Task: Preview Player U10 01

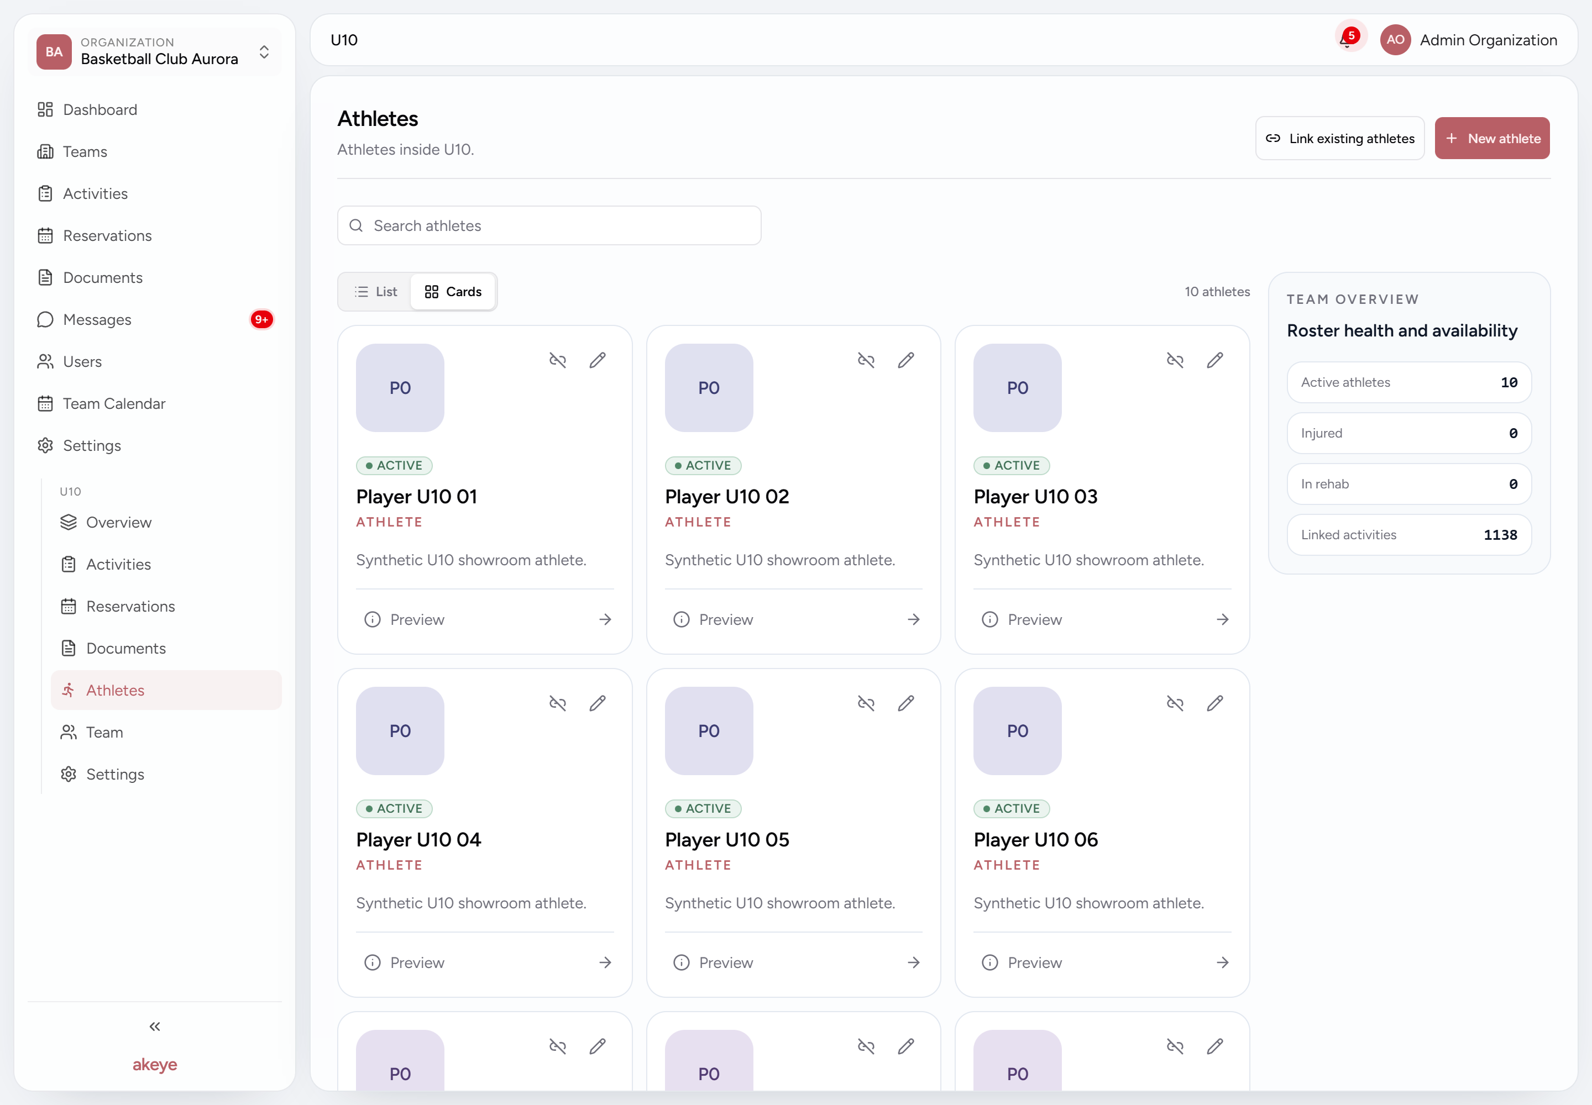Action: point(405,619)
